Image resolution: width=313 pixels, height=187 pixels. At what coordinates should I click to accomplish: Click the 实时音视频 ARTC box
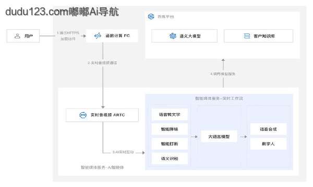point(102,115)
